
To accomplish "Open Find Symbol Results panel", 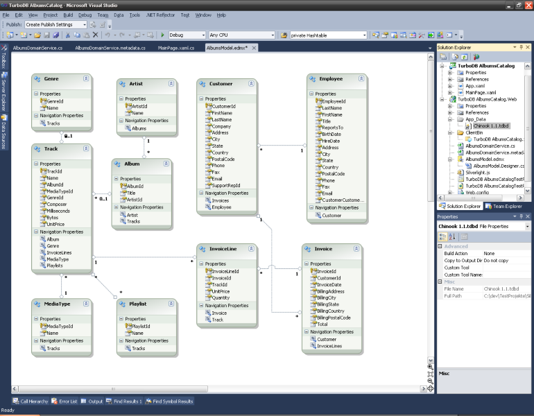I will click(169, 401).
